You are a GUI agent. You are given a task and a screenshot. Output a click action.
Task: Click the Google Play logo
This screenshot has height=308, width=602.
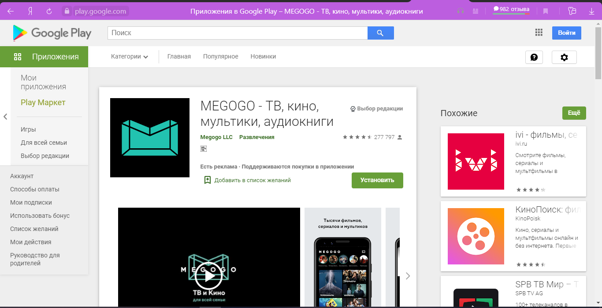point(52,33)
